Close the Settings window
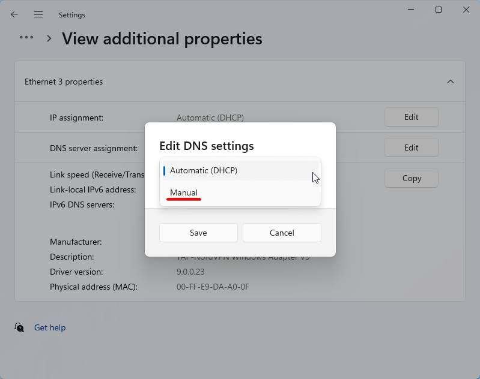This screenshot has height=379, width=480. click(x=466, y=10)
